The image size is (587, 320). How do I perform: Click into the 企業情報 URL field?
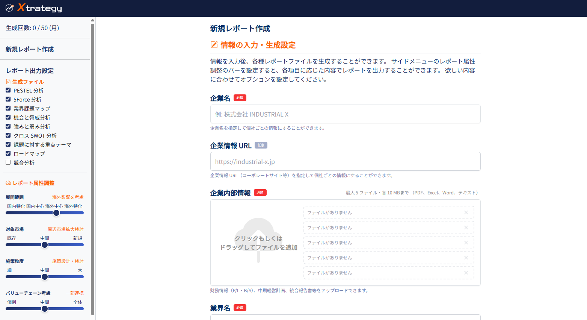(345, 161)
